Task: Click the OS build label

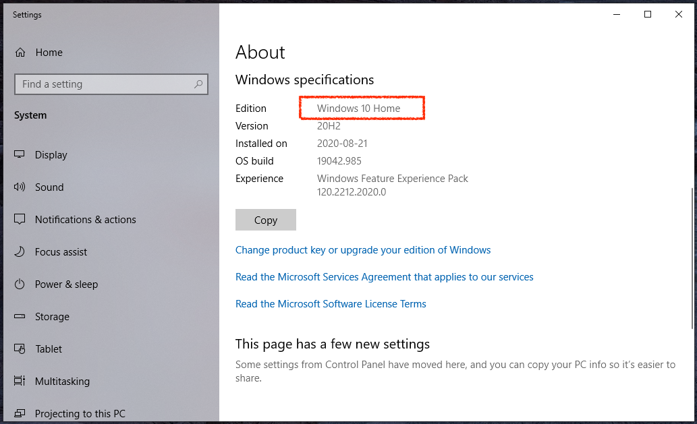Action: pyautogui.click(x=254, y=161)
